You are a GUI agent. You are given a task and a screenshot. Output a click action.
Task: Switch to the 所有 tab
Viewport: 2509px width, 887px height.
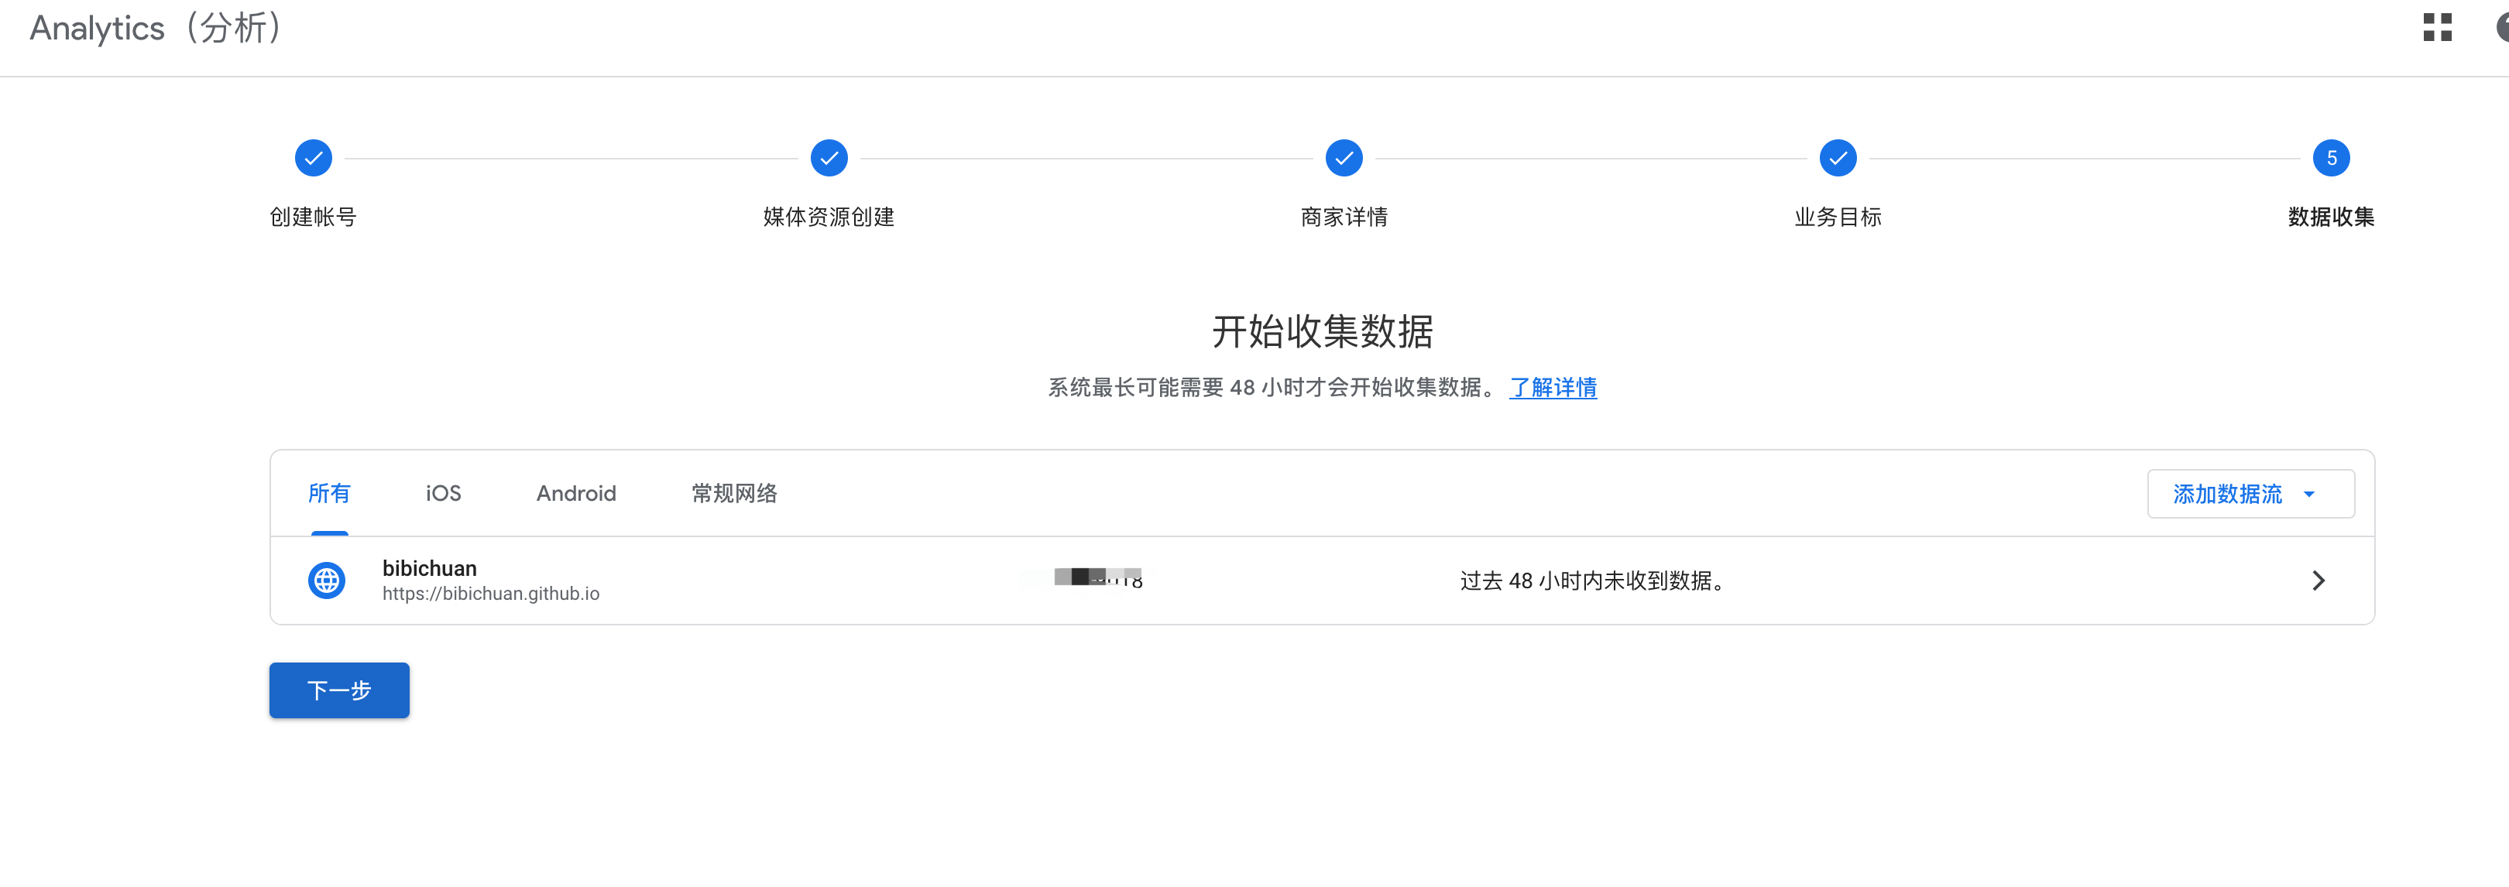329,494
